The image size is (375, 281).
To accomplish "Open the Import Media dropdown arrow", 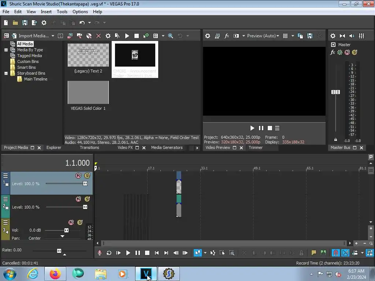I will [x=53, y=36].
